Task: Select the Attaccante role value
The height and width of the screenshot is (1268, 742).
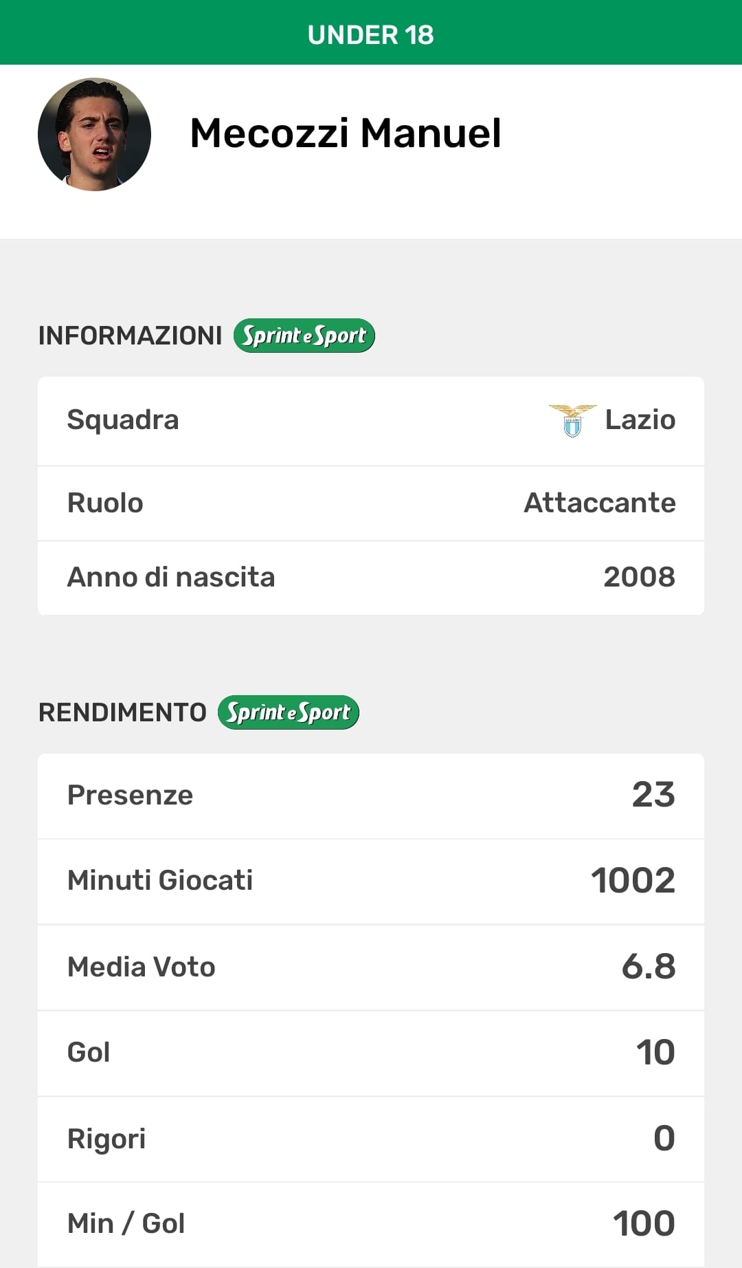Action: click(599, 503)
